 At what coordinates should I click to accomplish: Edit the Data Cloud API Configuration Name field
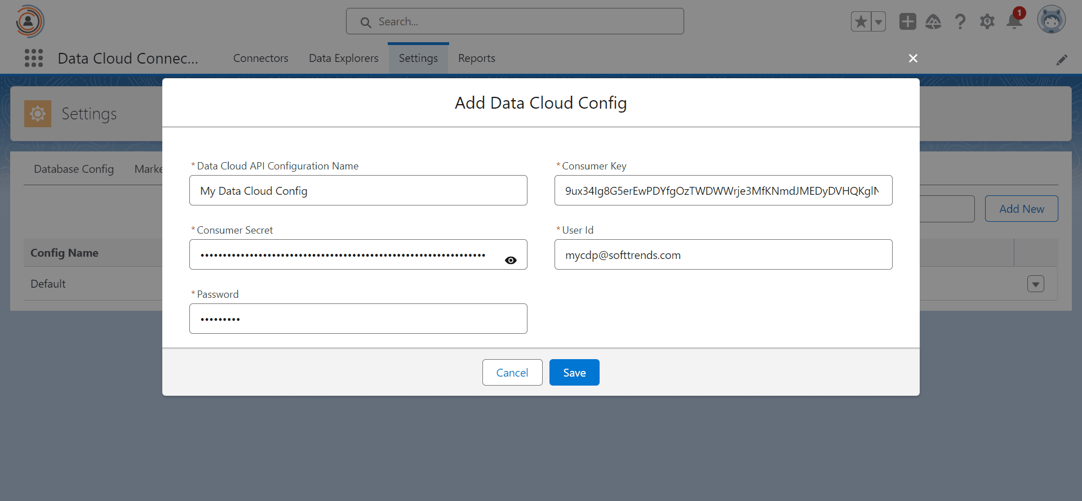[358, 190]
